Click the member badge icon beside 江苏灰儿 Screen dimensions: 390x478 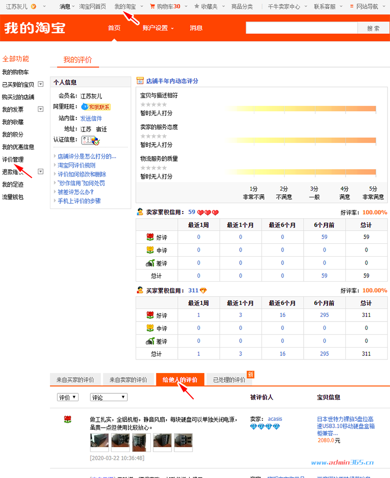(34, 6)
